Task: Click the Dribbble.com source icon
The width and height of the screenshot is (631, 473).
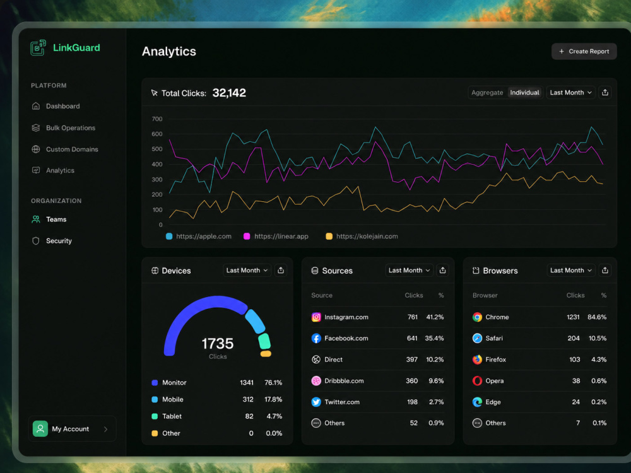Action: point(316,381)
